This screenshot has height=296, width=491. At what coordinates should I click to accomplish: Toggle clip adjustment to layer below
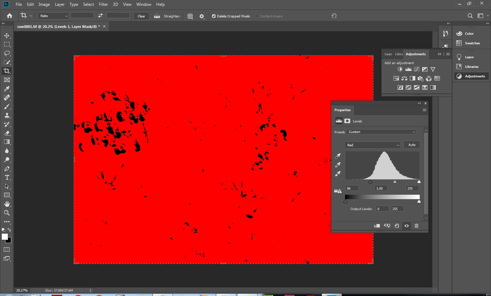(377, 226)
